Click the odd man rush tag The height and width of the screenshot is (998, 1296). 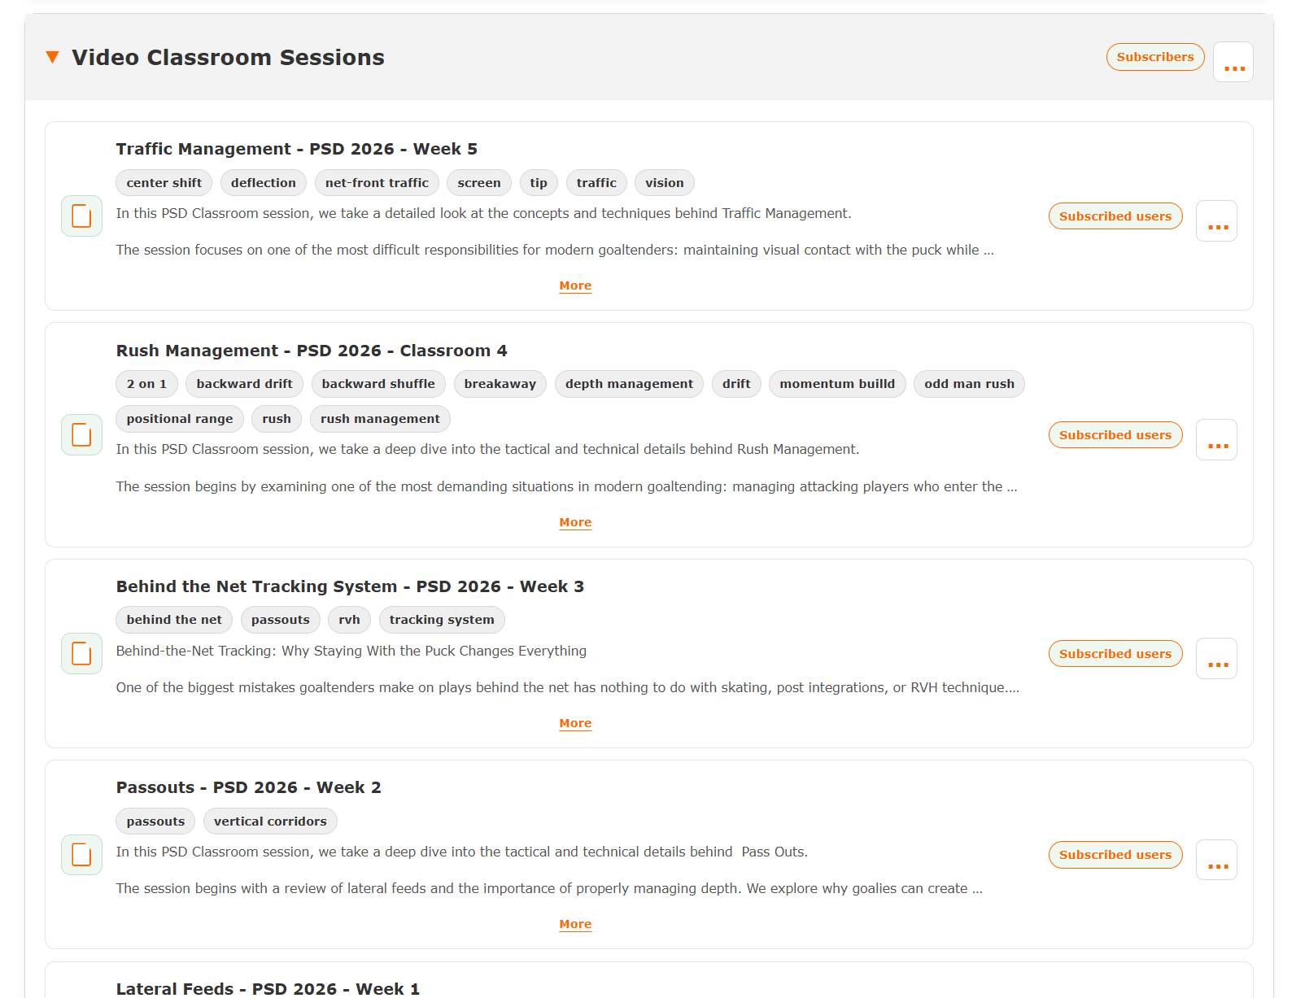coord(969,384)
